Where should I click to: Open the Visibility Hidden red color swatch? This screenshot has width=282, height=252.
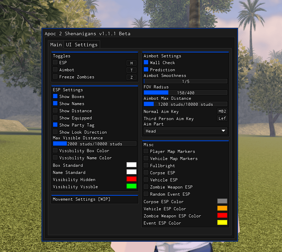click(x=132, y=179)
